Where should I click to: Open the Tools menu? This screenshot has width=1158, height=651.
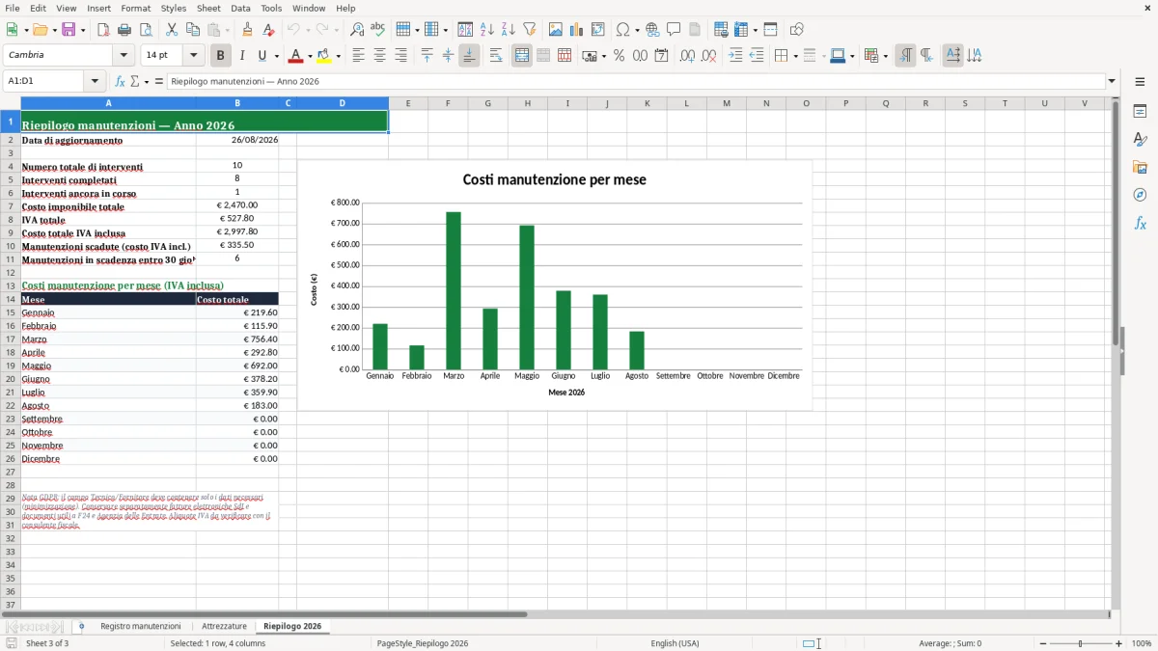(x=271, y=8)
